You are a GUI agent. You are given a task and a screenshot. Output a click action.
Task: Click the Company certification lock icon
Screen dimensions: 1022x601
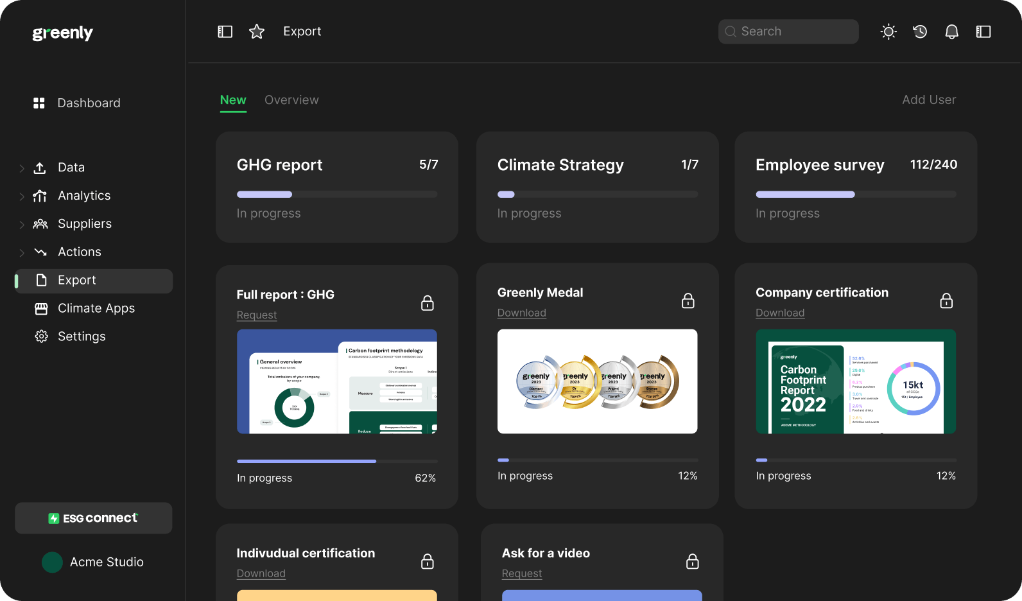pos(946,300)
